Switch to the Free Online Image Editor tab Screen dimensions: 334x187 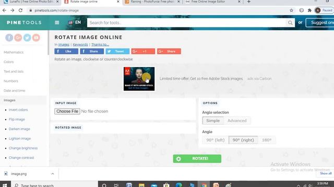tap(212, 2)
